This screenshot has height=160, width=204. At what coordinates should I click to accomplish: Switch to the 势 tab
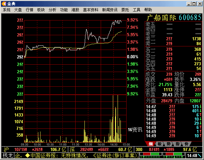coord(169,144)
